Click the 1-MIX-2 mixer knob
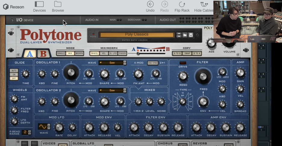 click(x=138, y=101)
